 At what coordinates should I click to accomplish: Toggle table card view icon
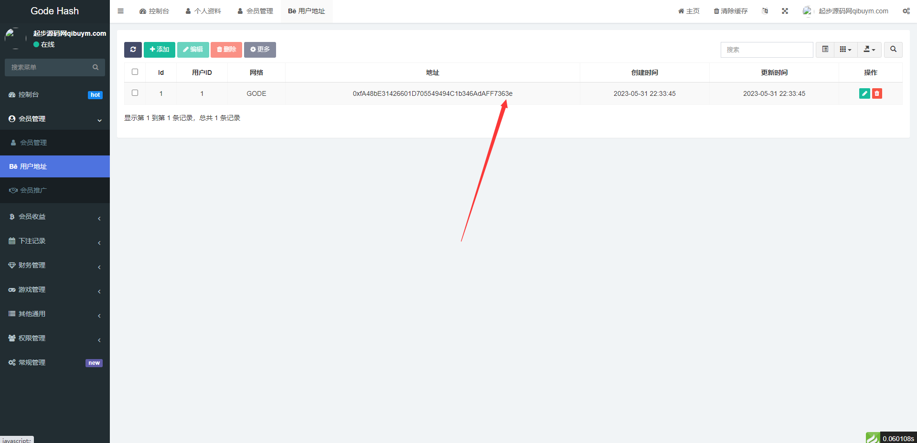click(x=825, y=50)
